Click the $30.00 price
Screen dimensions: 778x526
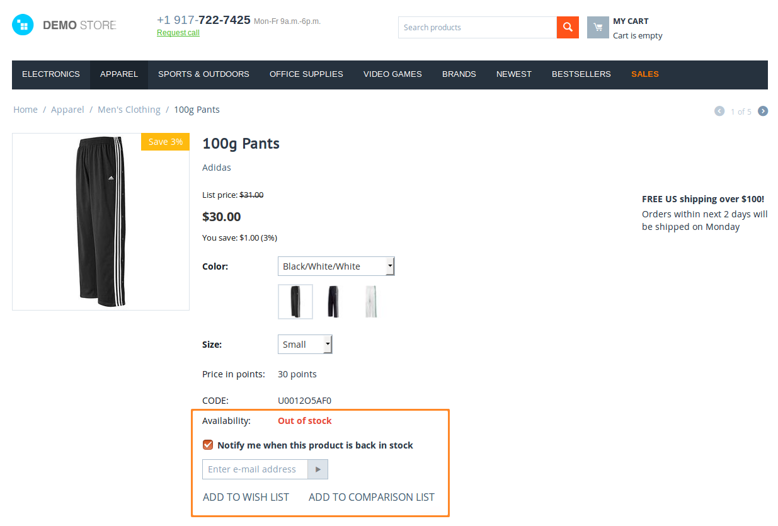tap(222, 217)
